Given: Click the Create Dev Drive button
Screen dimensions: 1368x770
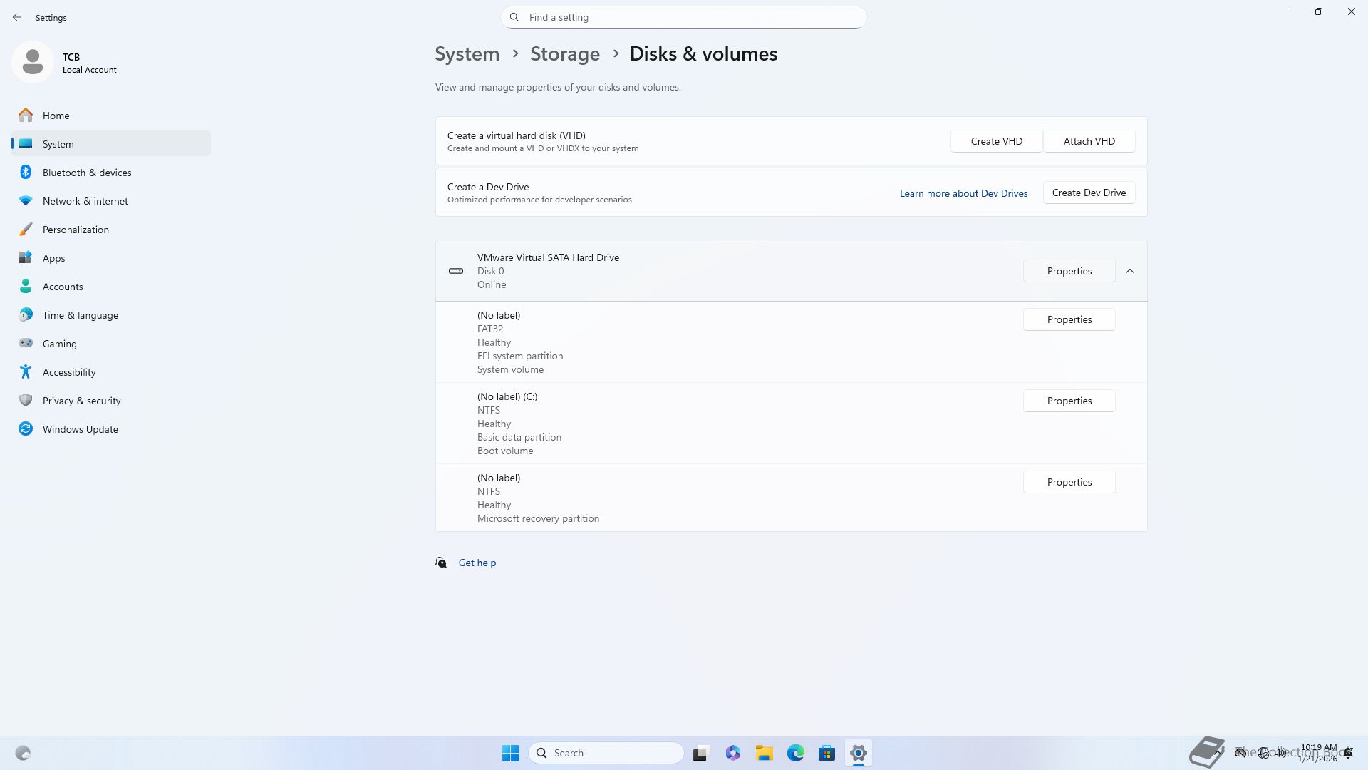Looking at the screenshot, I should point(1089,192).
